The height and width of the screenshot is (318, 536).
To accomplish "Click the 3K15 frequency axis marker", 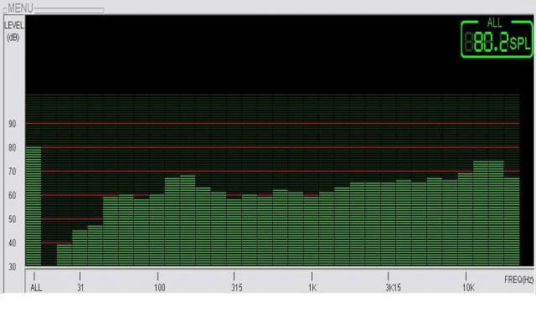I will click(393, 288).
